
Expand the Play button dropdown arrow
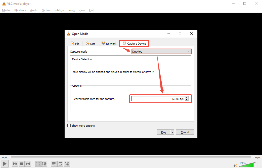pos(172,132)
